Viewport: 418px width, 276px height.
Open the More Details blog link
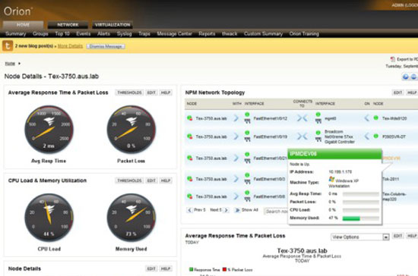point(70,46)
